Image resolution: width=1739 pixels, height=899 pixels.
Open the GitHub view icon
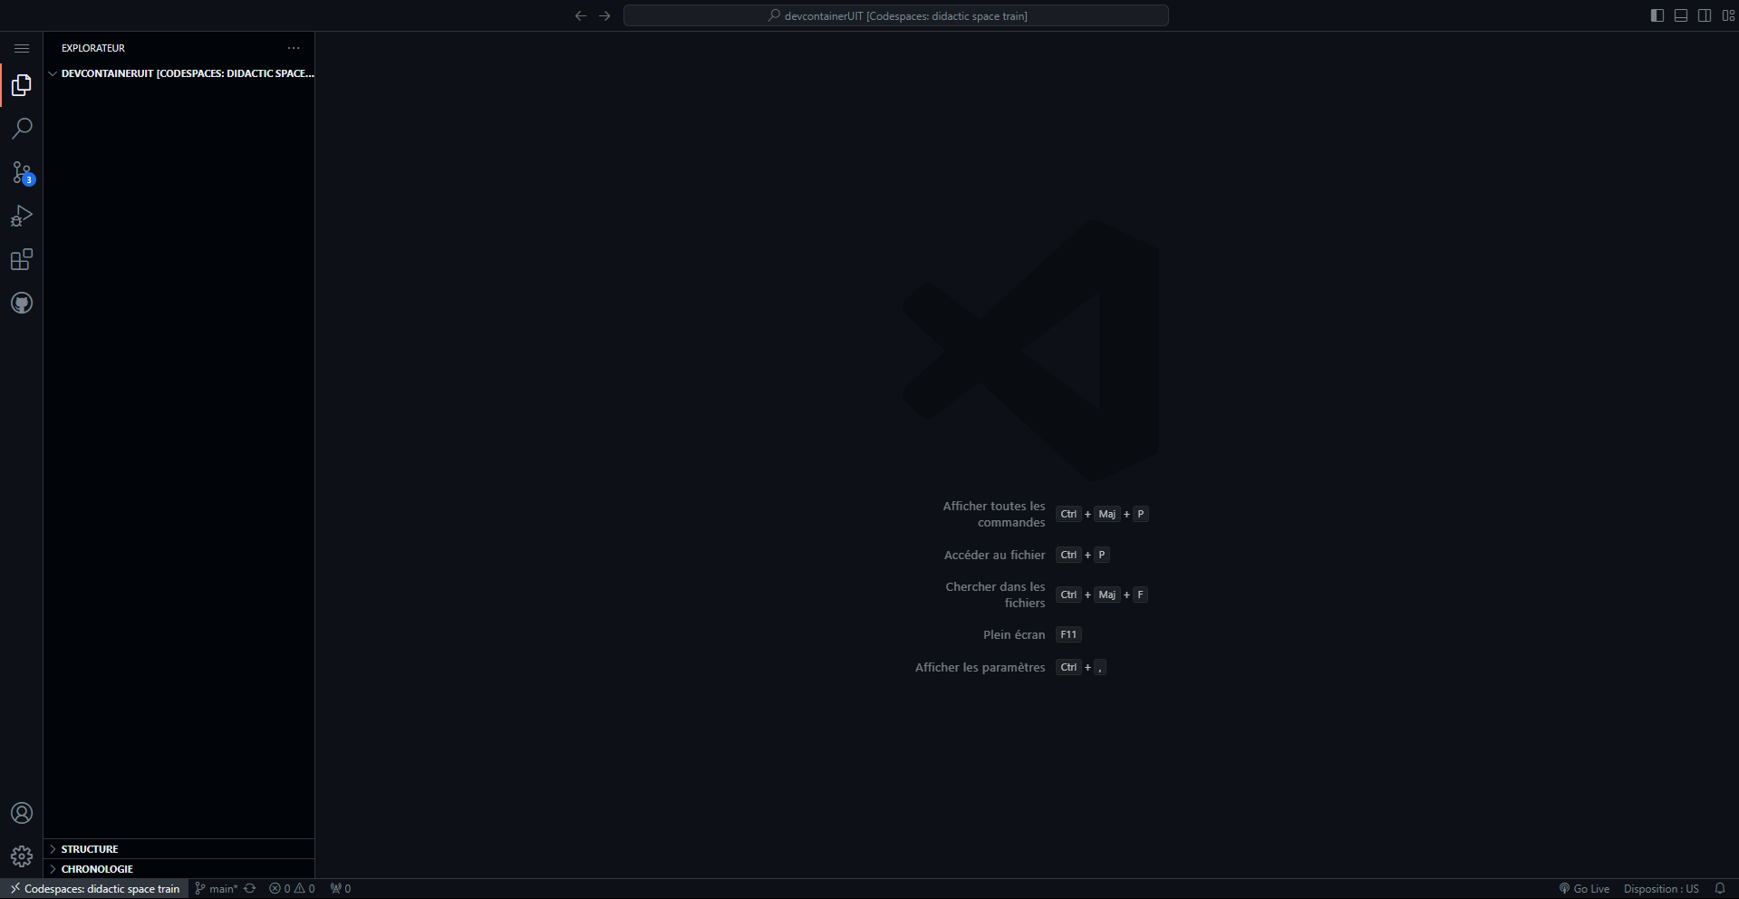click(22, 303)
